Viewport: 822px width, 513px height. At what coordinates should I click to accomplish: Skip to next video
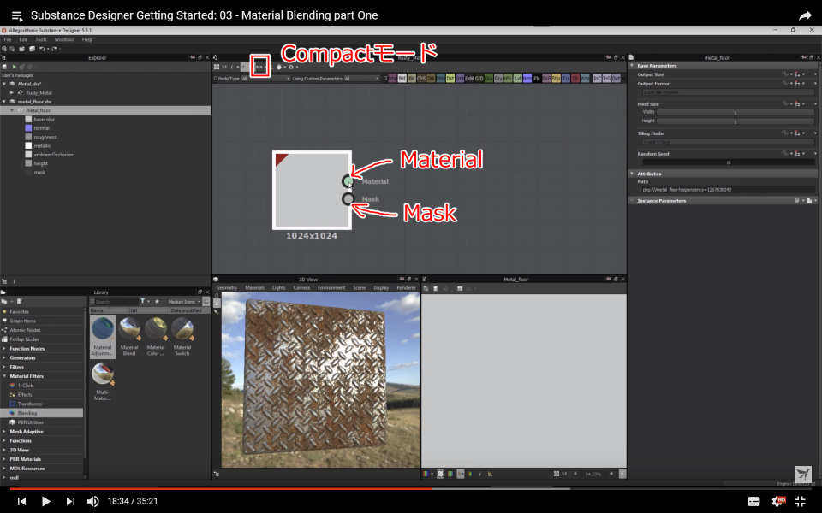pos(70,501)
